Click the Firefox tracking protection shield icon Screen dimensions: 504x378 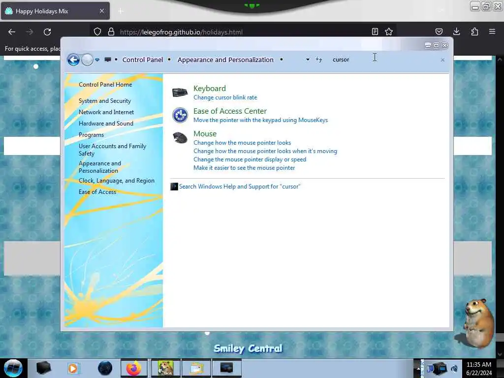click(x=97, y=31)
